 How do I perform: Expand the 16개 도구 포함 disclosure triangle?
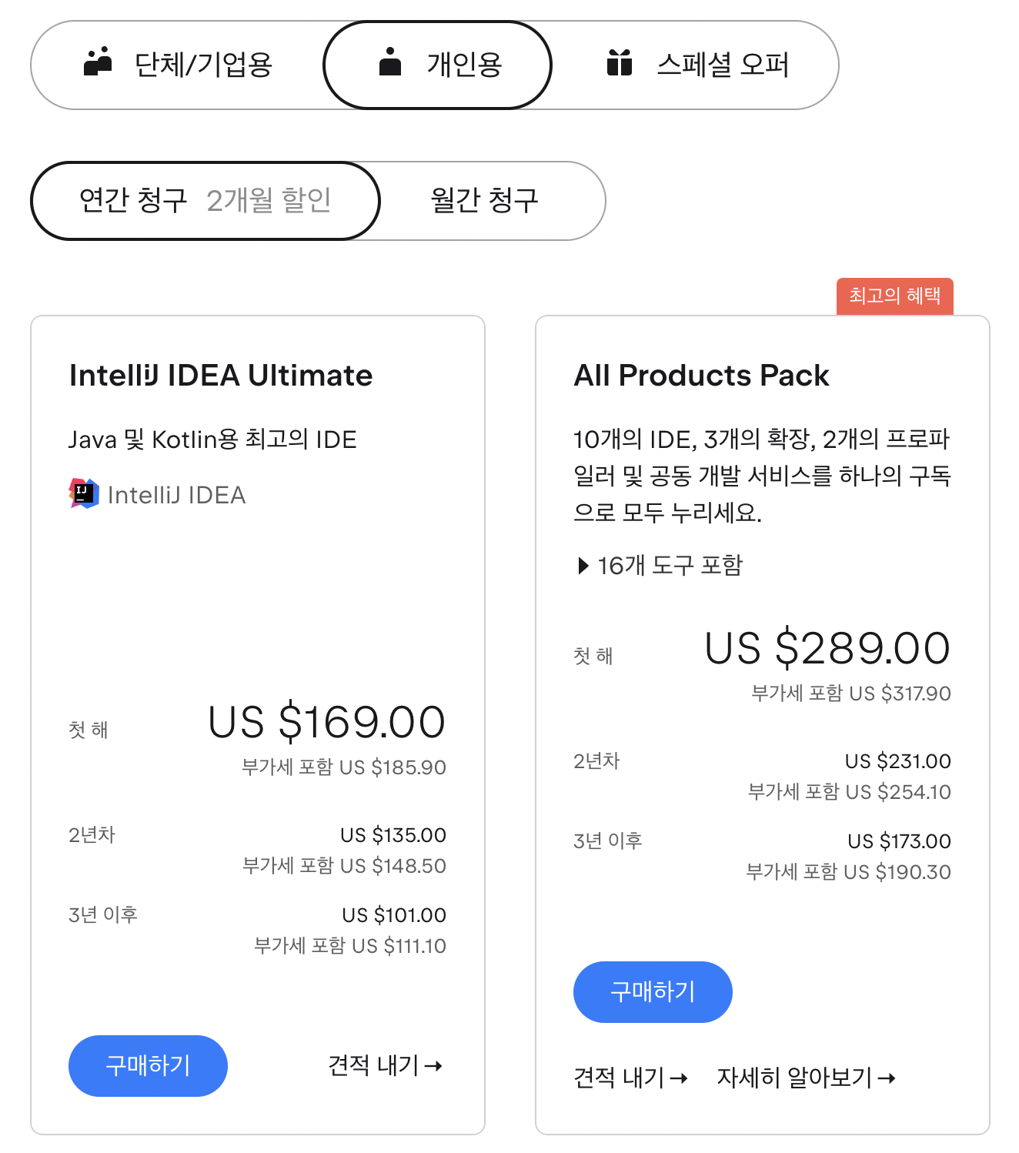pos(583,566)
